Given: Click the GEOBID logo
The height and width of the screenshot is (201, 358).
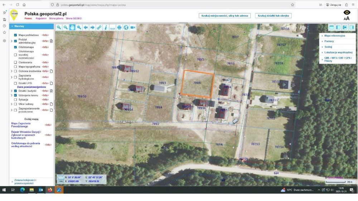Looking at the screenshot, I should [14, 15].
